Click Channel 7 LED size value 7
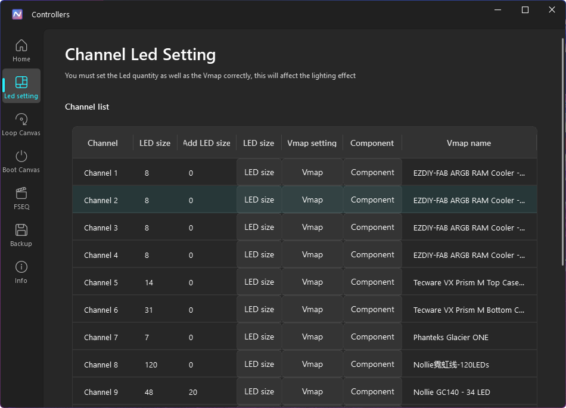Image resolution: width=566 pixels, height=408 pixels. click(147, 338)
